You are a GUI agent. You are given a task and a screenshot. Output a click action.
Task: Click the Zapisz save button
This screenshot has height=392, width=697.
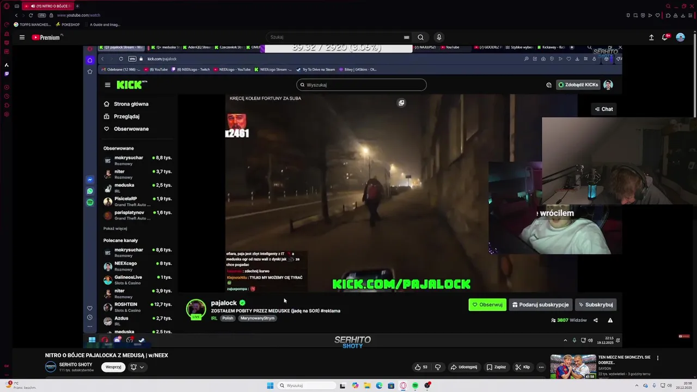pyautogui.click(x=497, y=367)
